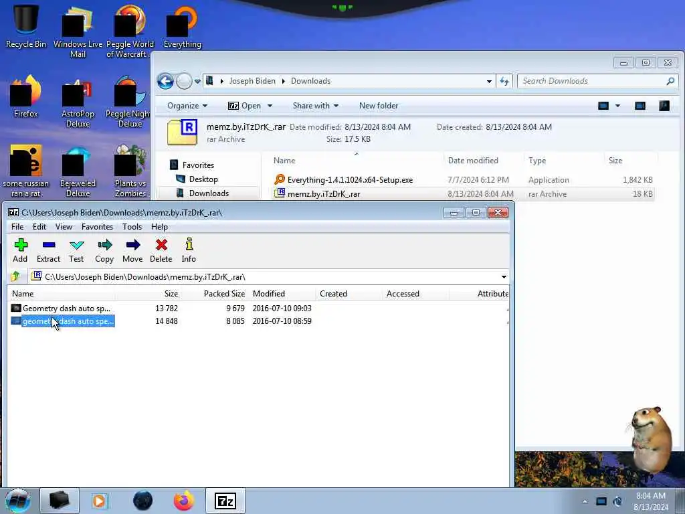Viewport: 685px width, 514px height.
Task: Sort Explorer list by Type column
Action: (x=563, y=161)
